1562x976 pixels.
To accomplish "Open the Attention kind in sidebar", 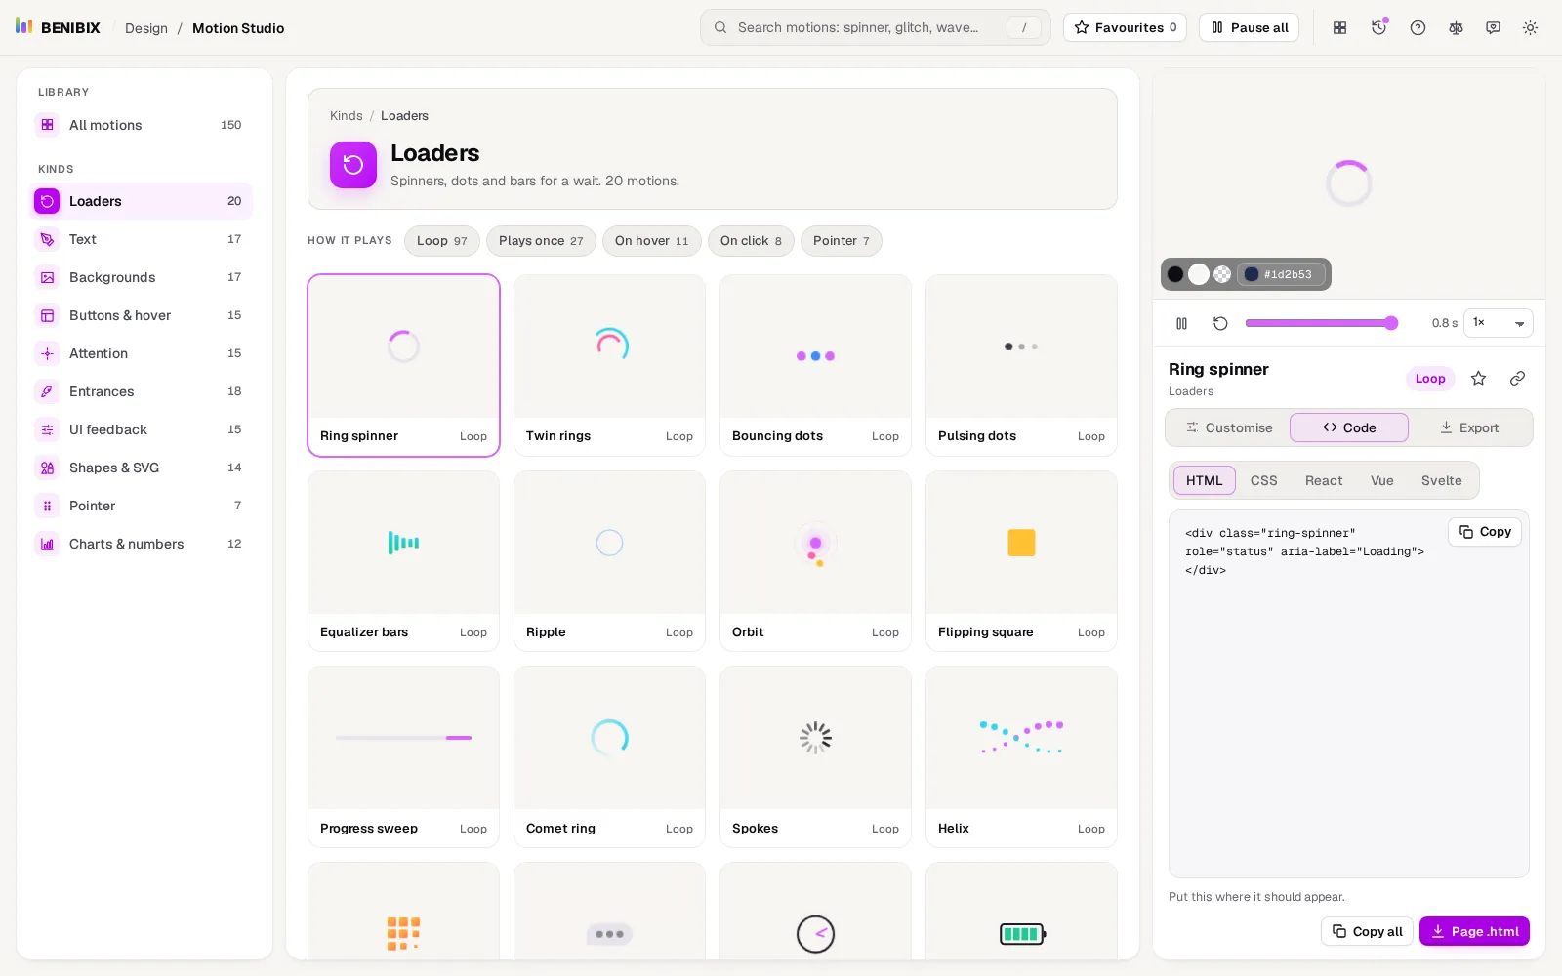I will [142, 353].
